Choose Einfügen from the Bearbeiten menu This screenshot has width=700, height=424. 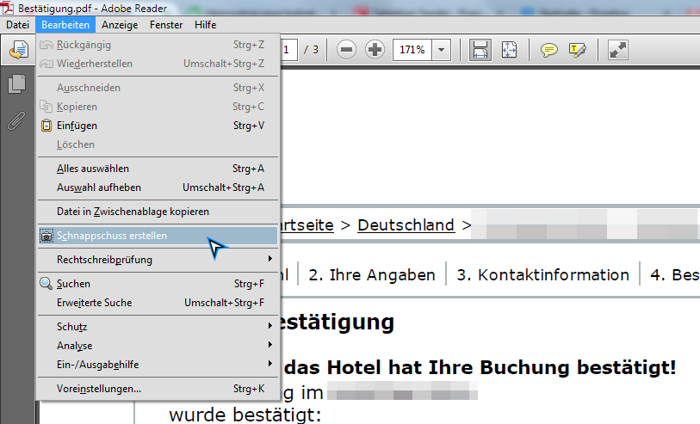point(77,126)
